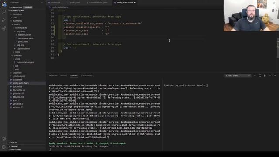The height and width of the screenshot is (157, 279).
Task: Click the config.auto.tfvars breadcrumb
Action: [x=60, y=7]
